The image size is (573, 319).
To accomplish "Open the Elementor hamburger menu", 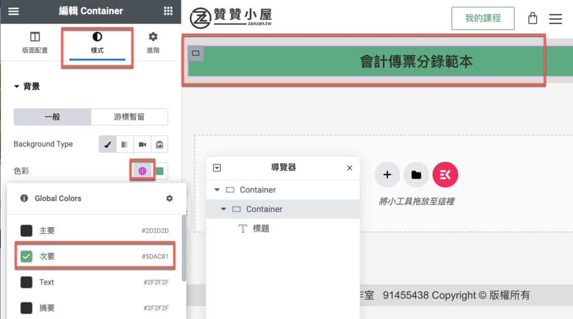I will [13, 11].
